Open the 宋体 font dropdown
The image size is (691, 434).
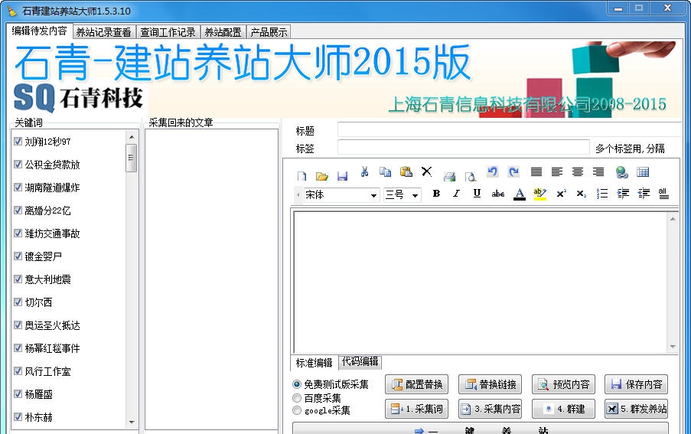click(x=373, y=195)
